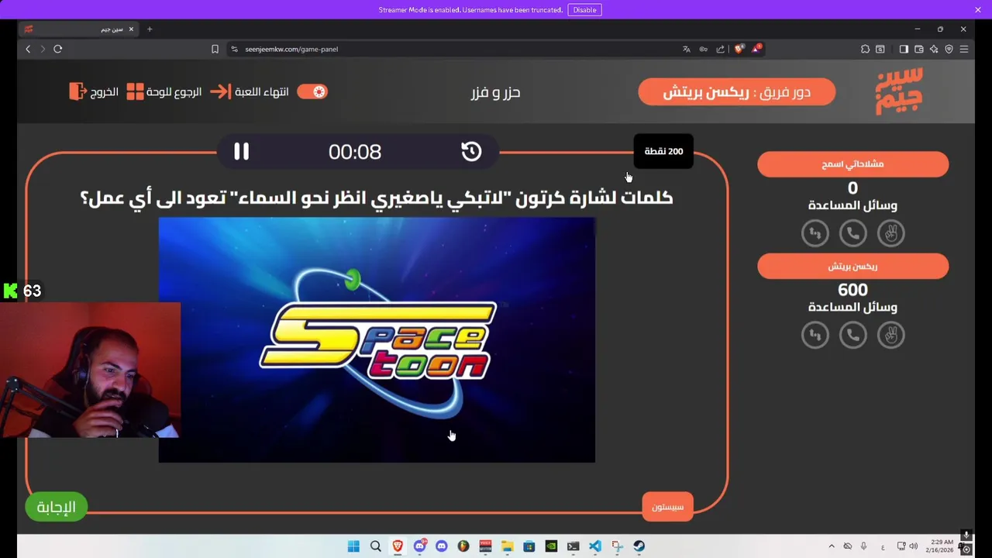Open a new browser tab

(x=150, y=29)
